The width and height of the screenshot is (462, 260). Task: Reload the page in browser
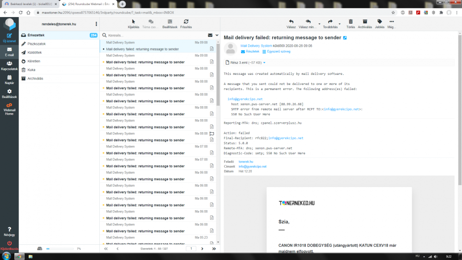pyautogui.click(x=21, y=12)
